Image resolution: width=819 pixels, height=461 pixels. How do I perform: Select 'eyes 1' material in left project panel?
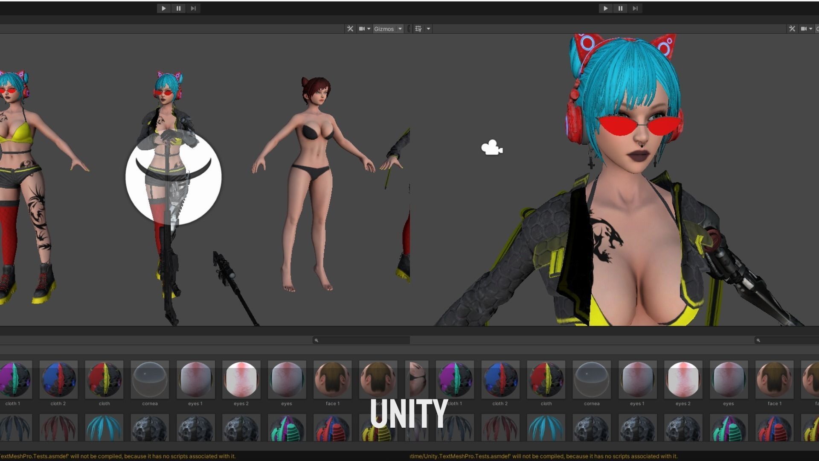(195, 379)
